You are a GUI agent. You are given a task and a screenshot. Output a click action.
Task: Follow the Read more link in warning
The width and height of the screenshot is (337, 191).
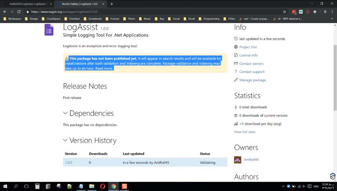(x=104, y=68)
